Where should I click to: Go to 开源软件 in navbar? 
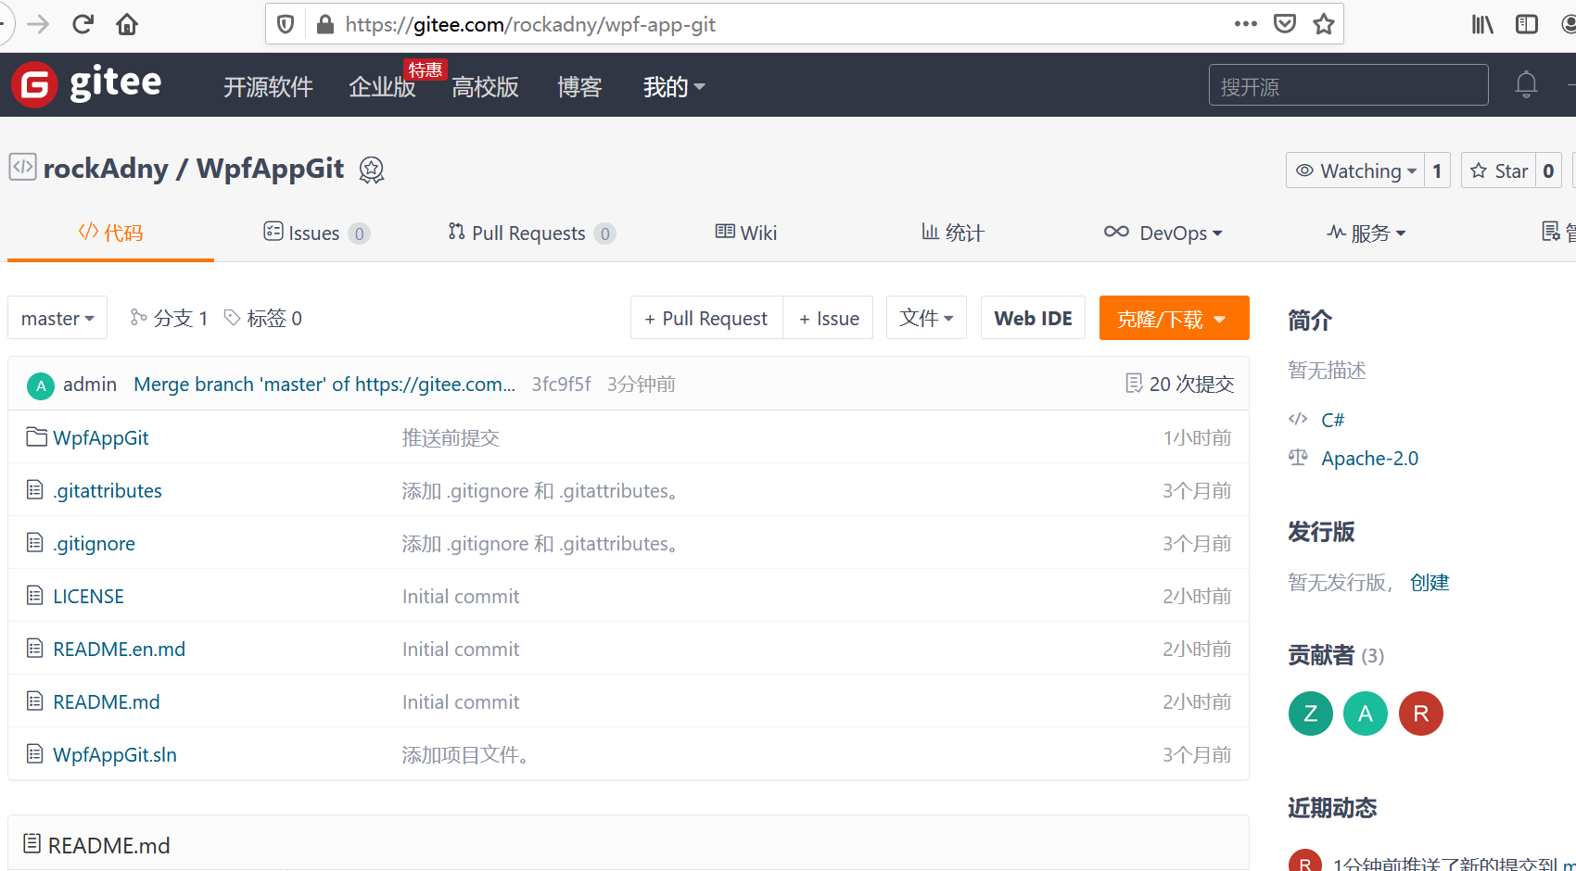(268, 86)
